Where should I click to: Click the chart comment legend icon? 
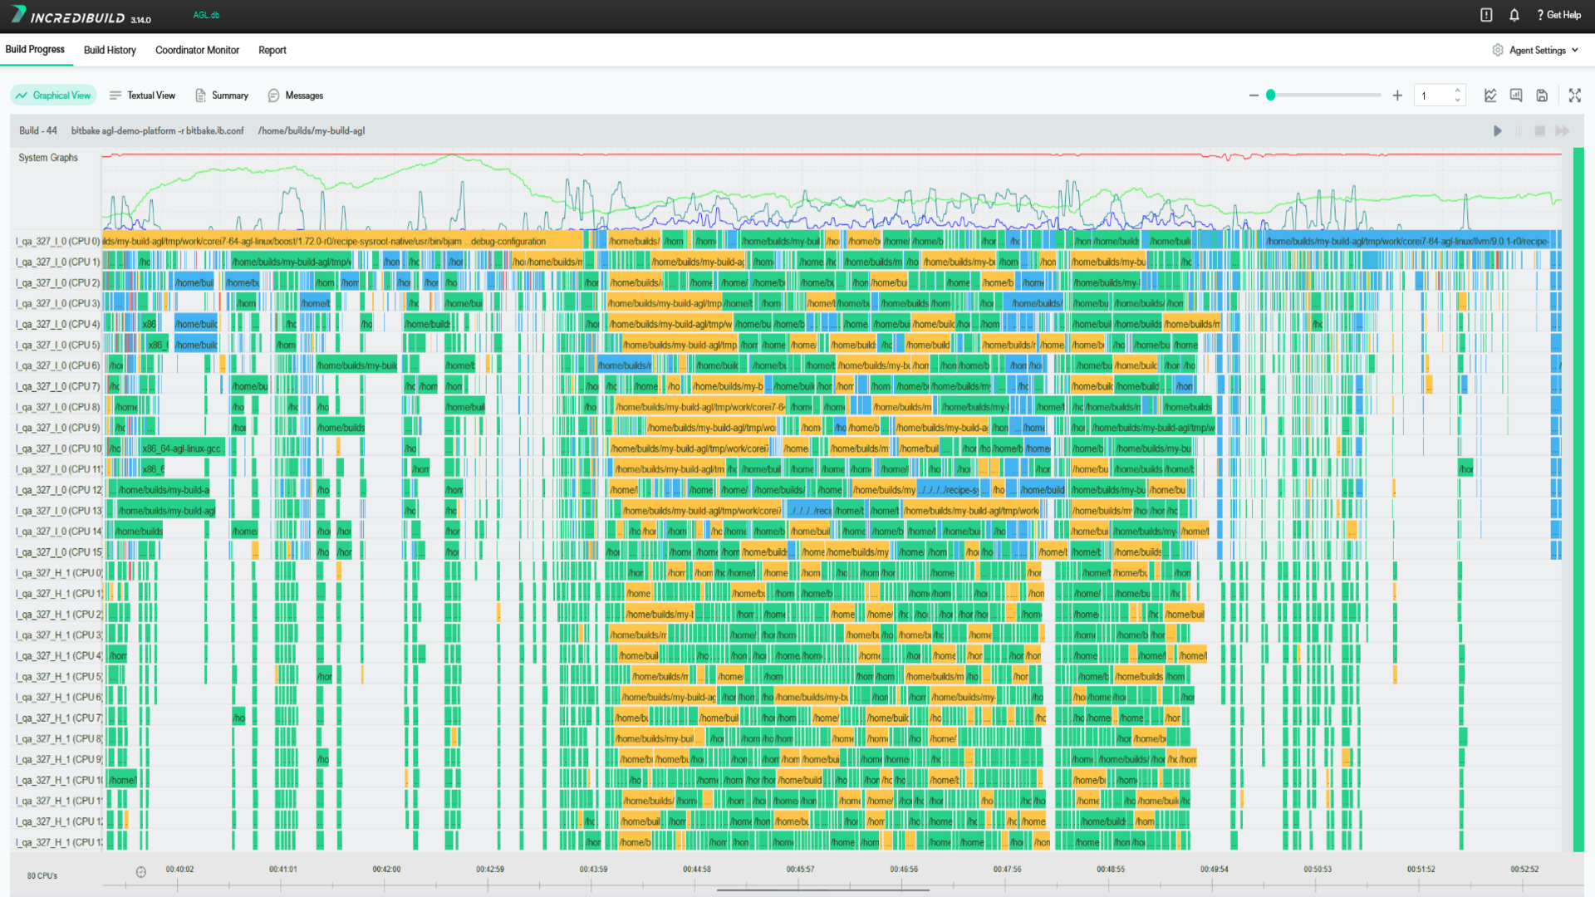pos(1516,96)
